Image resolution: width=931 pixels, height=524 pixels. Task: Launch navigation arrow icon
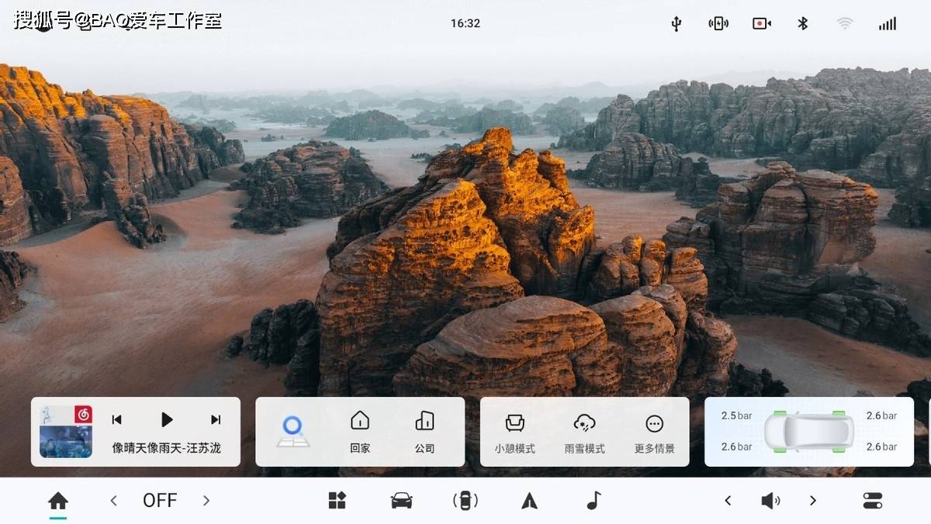(529, 501)
